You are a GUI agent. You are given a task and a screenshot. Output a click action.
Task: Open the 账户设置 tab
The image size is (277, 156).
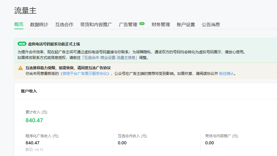point(186,24)
